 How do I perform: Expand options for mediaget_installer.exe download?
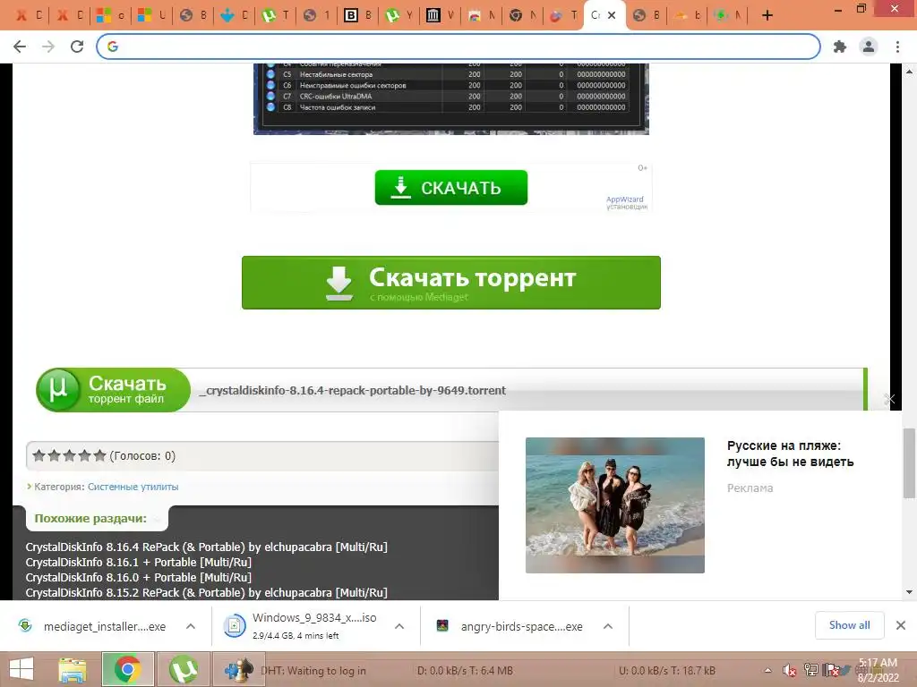[x=191, y=626]
